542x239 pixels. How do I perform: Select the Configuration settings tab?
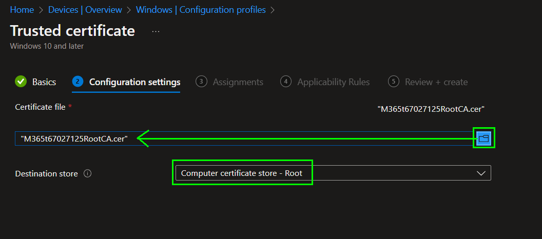click(134, 82)
